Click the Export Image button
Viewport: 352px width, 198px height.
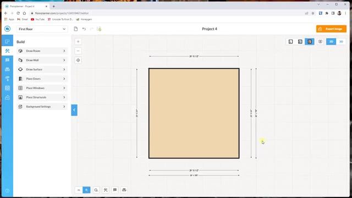tap(331, 29)
